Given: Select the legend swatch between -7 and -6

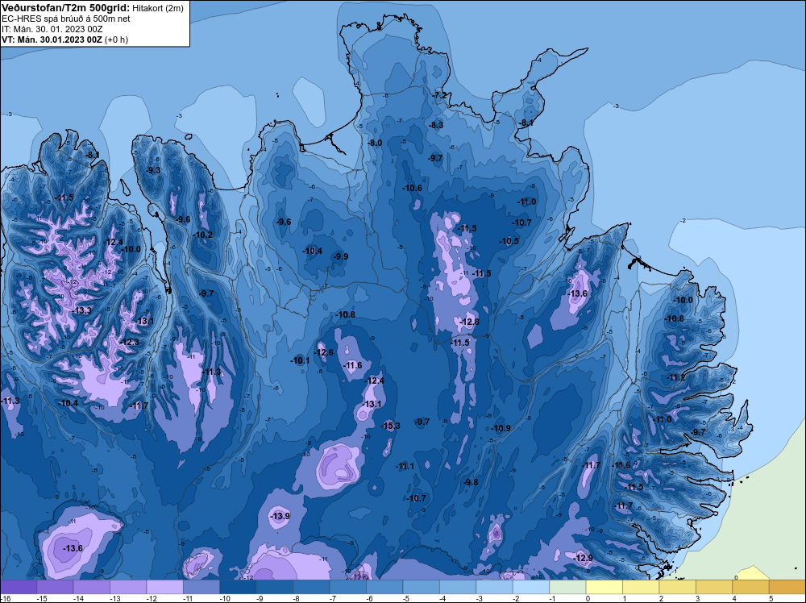Looking at the screenshot, I should click(x=348, y=587).
